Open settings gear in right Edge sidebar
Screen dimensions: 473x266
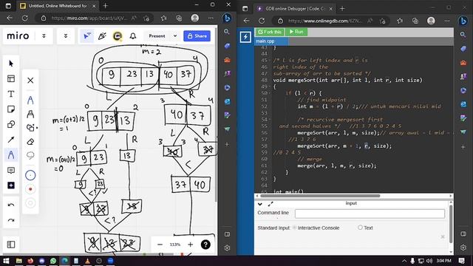[463, 248]
